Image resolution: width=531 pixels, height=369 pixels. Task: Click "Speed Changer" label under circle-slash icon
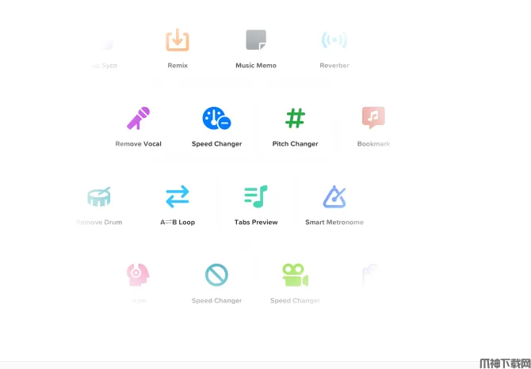coord(216,301)
